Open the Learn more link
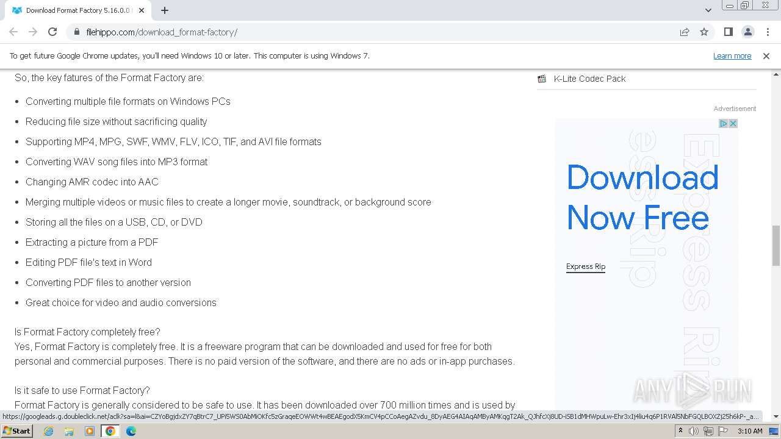The width and height of the screenshot is (781, 439). point(732,55)
